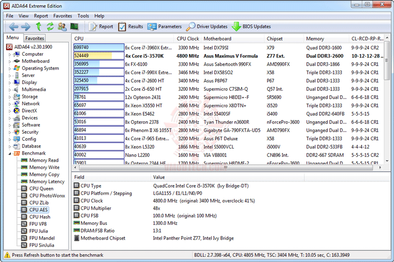Screen dimensions: 394x262
Task: Select the Config icon in tree
Action: coord(16,139)
